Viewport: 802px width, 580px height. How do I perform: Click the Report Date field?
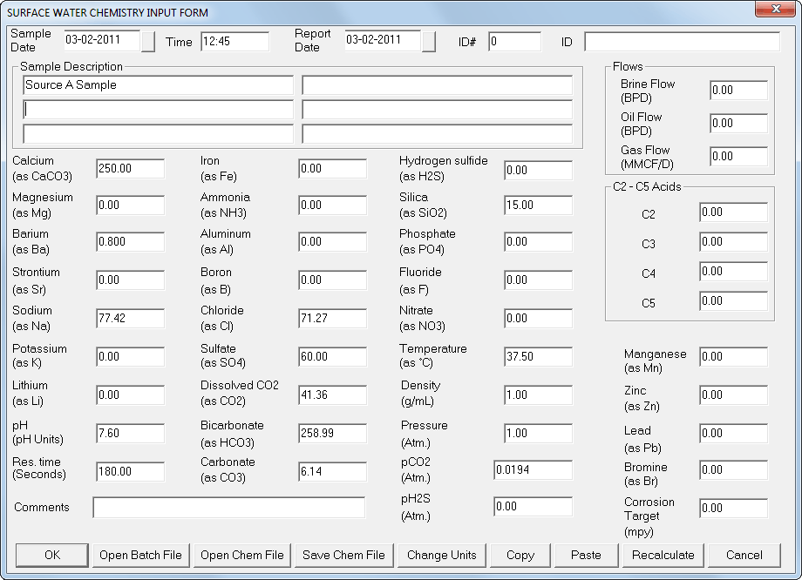point(383,41)
